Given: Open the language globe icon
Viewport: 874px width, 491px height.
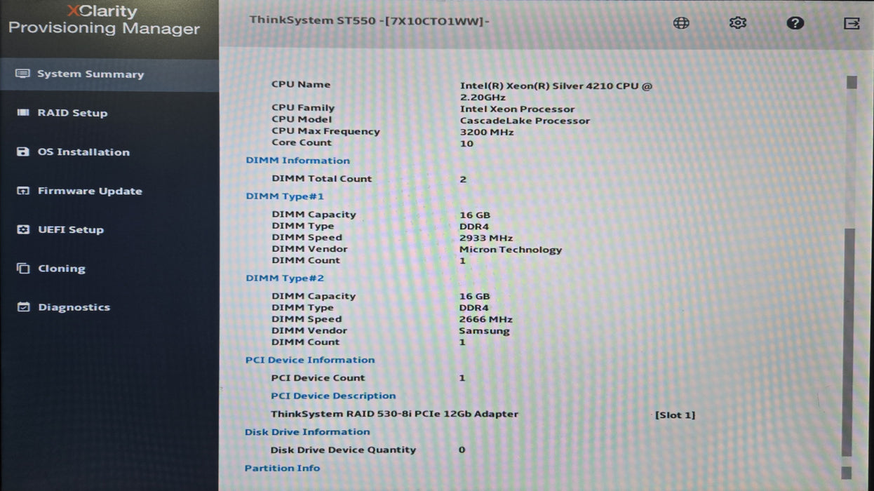Looking at the screenshot, I should pyautogui.click(x=681, y=22).
